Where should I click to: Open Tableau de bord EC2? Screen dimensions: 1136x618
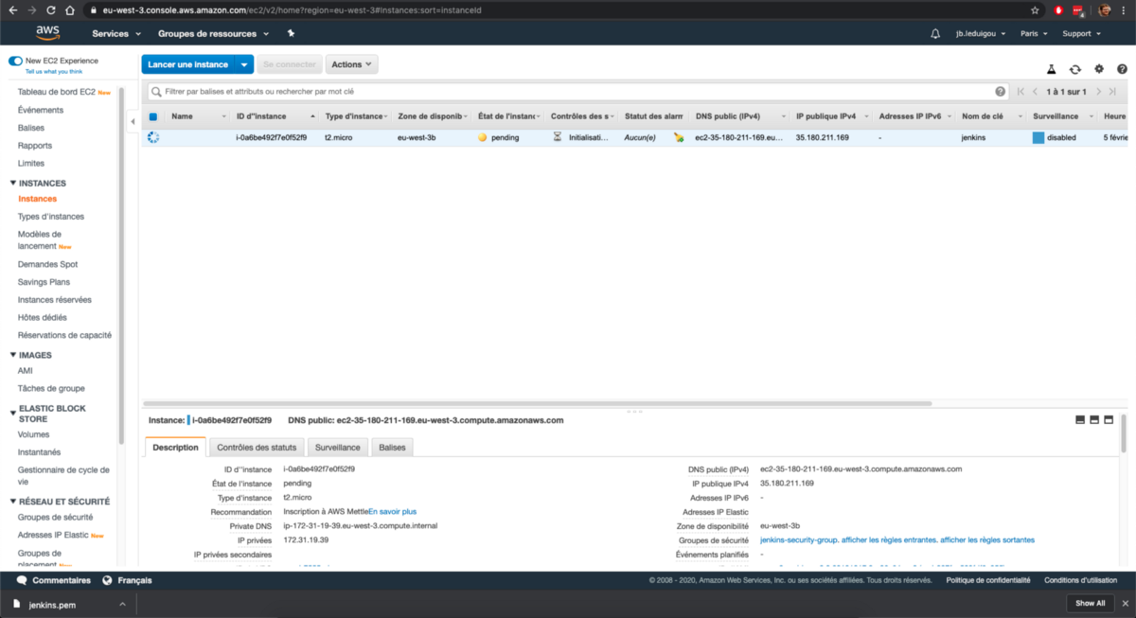tap(56, 92)
